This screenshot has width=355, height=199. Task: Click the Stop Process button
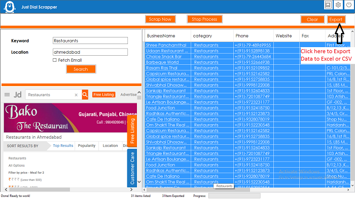[x=204, y=19]
